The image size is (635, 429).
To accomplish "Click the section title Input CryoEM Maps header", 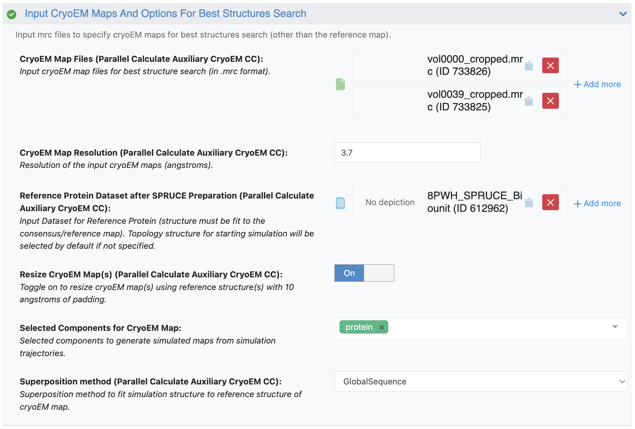I will tap(165, 14).
